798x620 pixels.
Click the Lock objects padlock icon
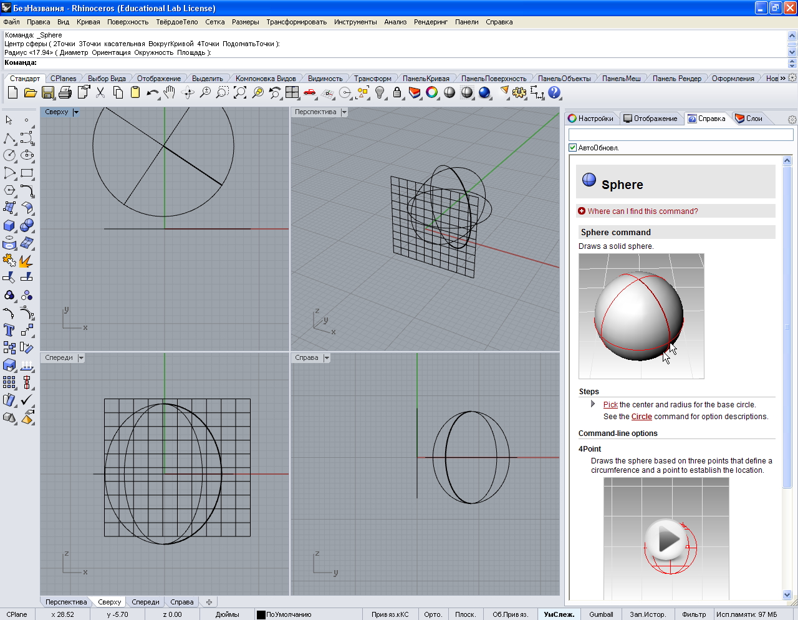tap(397, 93)
